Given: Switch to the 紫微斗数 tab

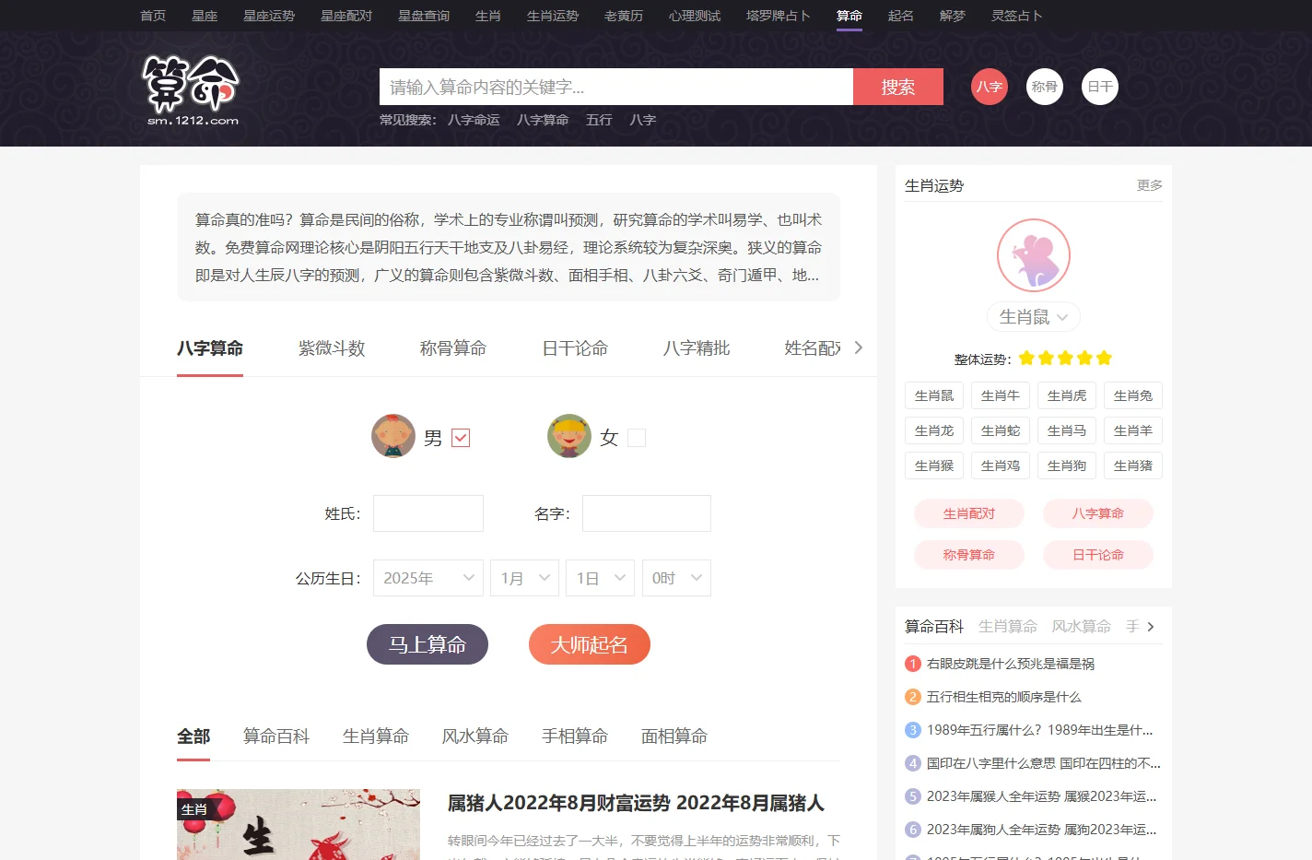Looking at the screenshot, I should tap(332, 348).
